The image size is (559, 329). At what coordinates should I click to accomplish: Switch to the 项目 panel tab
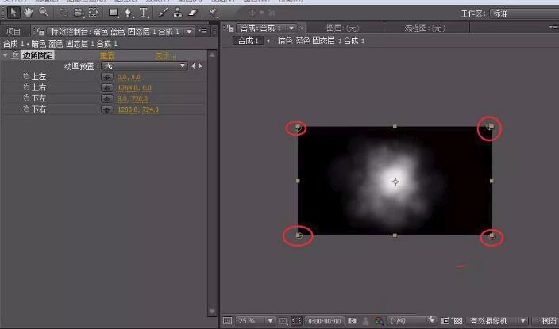pos(13,31)
